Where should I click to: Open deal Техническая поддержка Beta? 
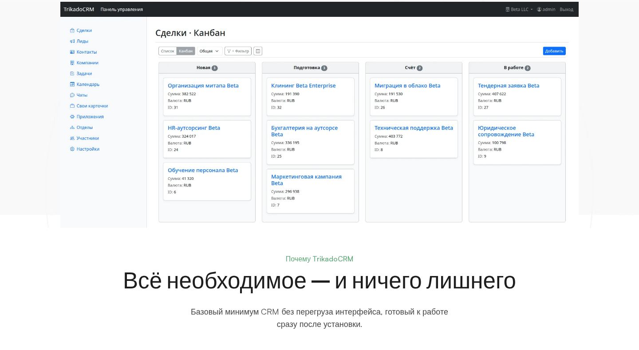click(x=414, y=128)
